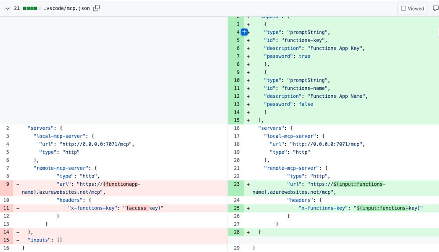The width and height of the screenshot is (439, 252).
Task: Click removed "{access key}" value
Action: [x=143, y=208]
